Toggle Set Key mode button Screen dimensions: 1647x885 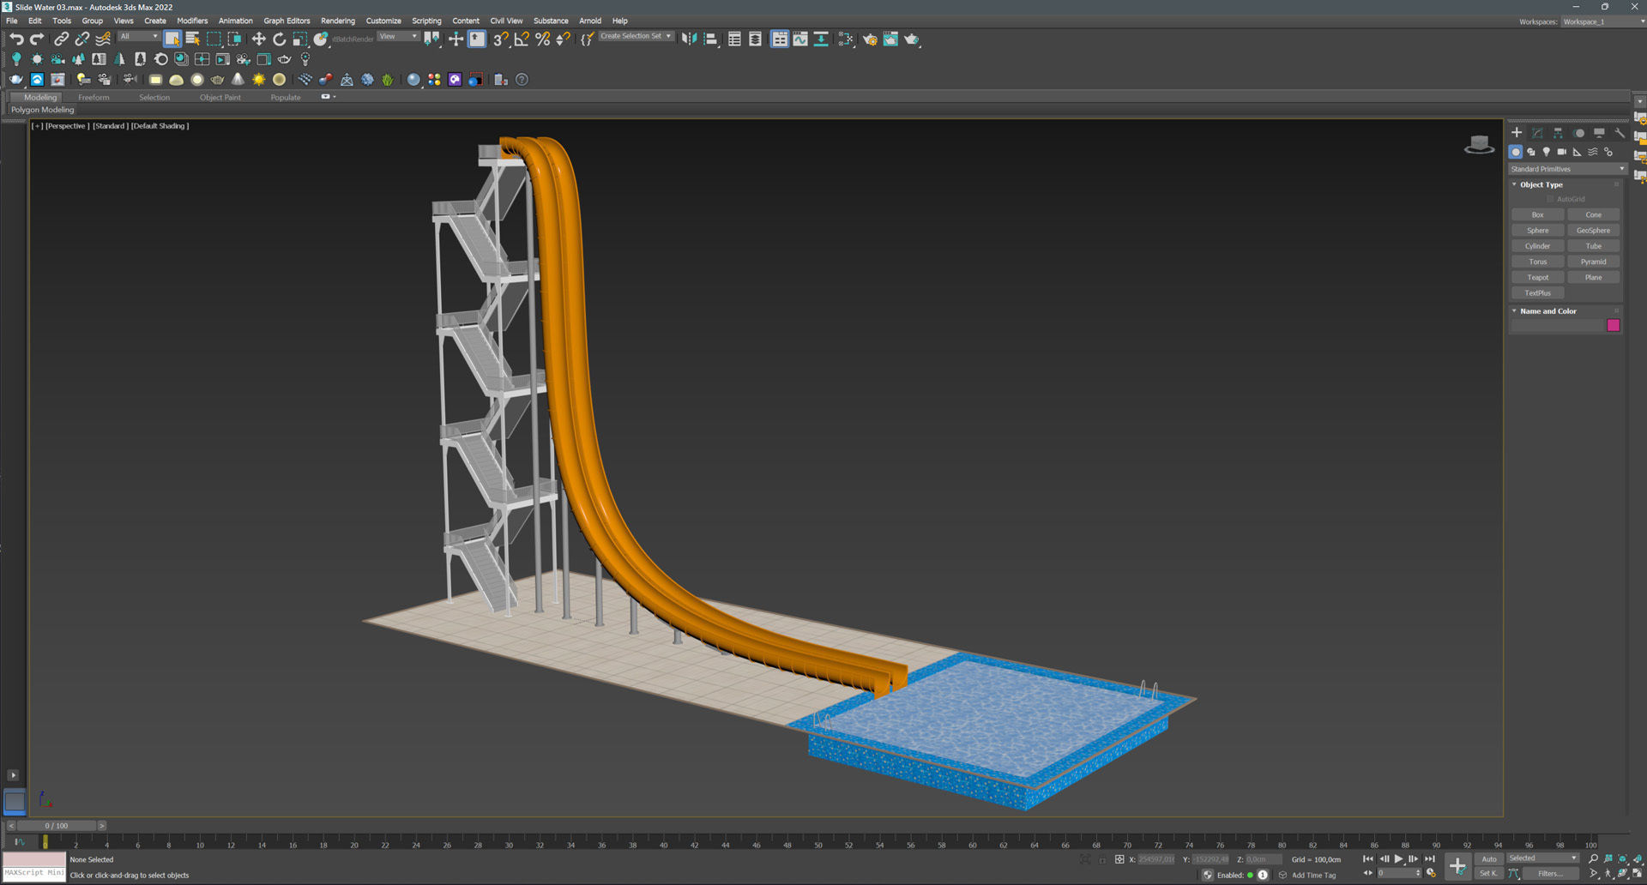pyautogui.click(x=1488, y=873)
